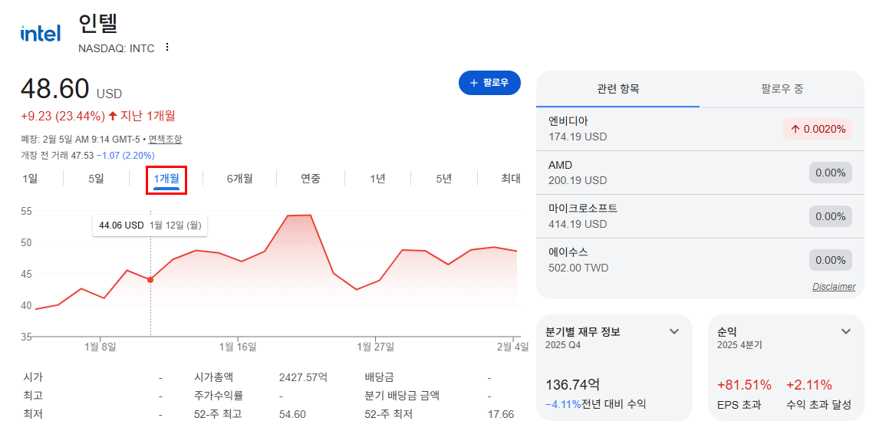Click the 1월 16일 axis date label
Image resolution: width=876 pixels, height=431 pixels.
tap(238, 347)
